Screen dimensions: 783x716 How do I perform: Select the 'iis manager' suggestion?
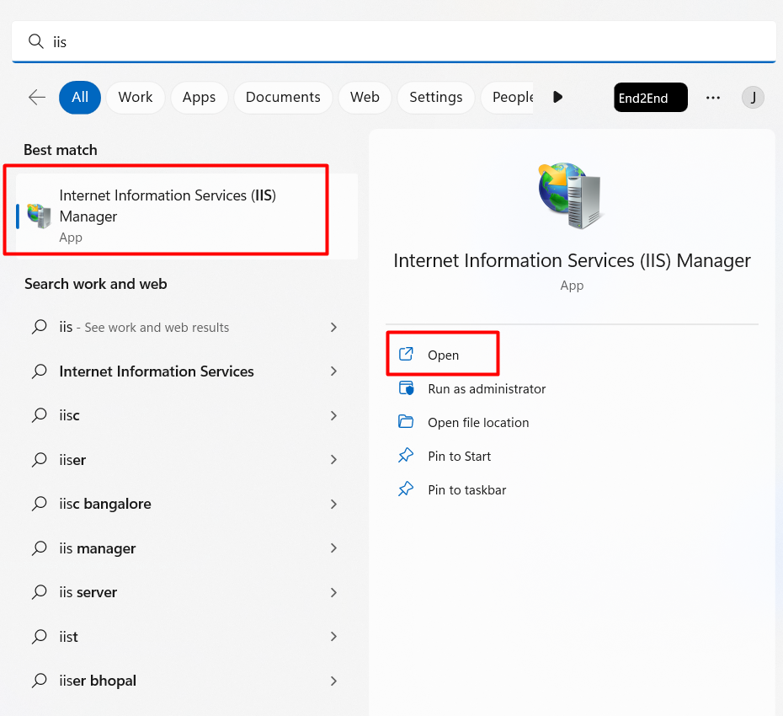[x=187, y=548]
